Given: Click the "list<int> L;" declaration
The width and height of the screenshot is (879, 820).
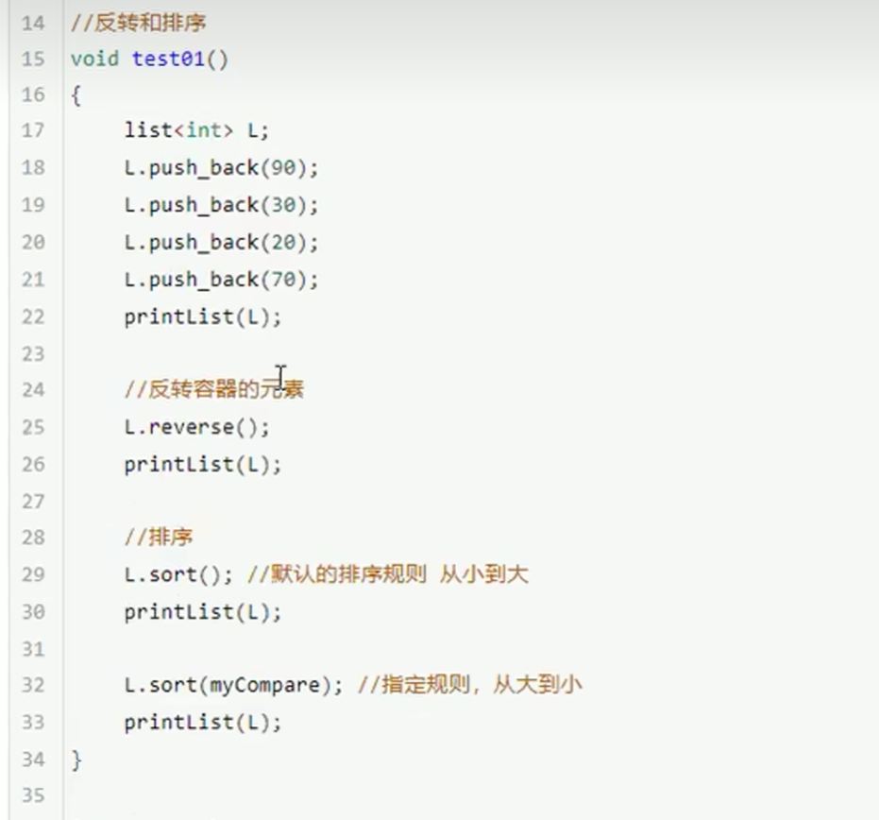Looking at the screenshot, I should [x=196, y=130].
